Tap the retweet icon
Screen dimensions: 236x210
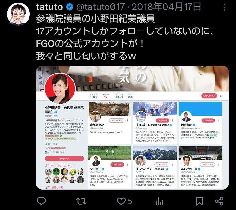click(x=81, y=201)
